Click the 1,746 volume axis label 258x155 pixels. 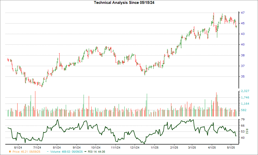tap(245, 97)
